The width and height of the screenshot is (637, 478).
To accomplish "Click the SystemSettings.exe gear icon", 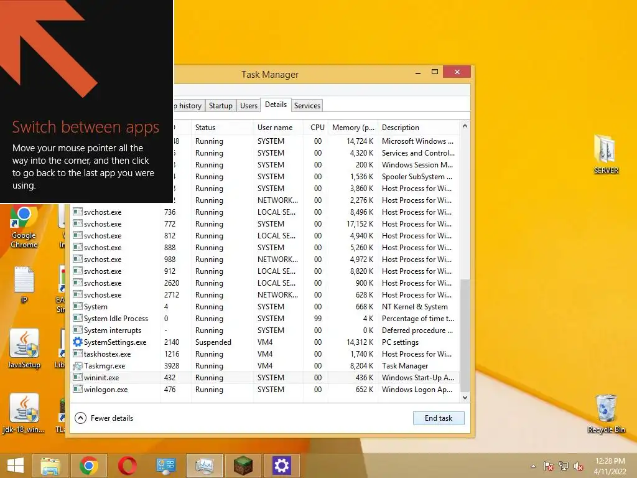I will coord(78,342).
